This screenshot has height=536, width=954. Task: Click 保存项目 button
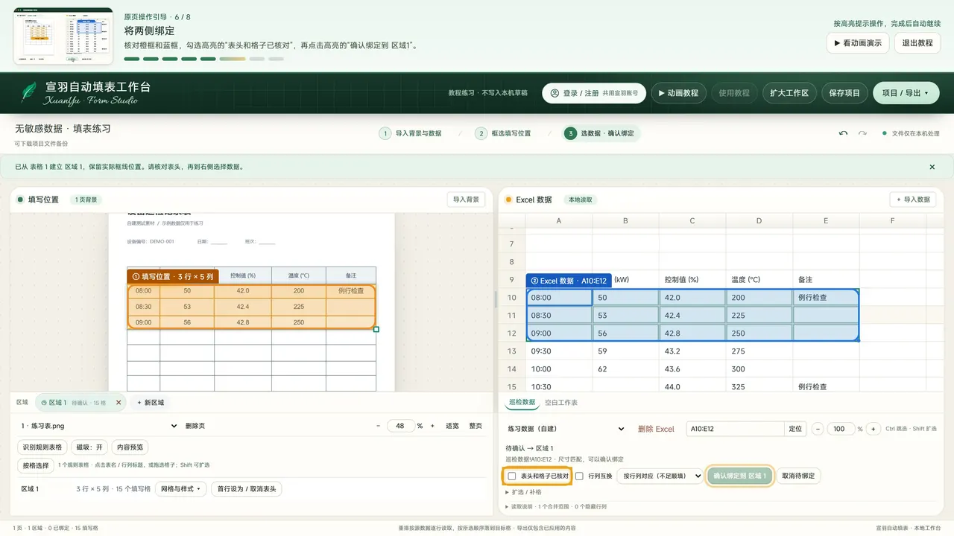844,93
